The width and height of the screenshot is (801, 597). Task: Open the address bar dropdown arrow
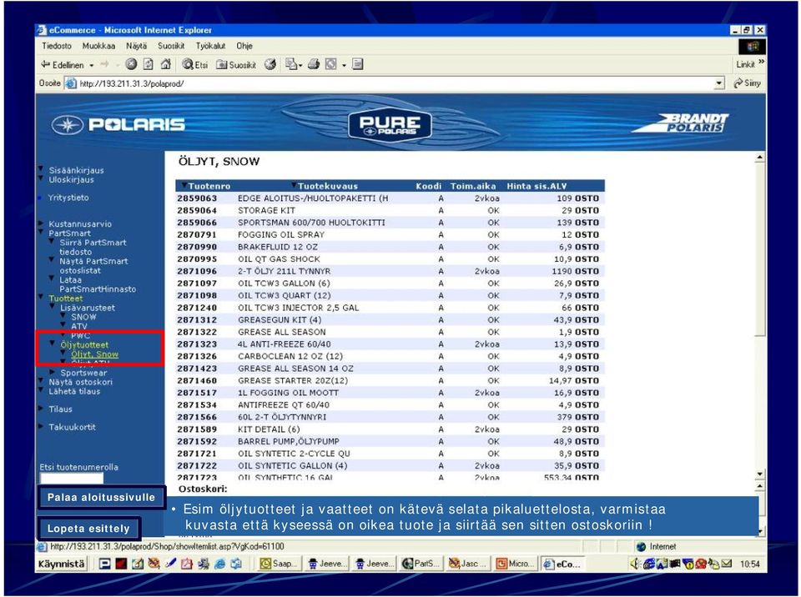tap(719, 83)
